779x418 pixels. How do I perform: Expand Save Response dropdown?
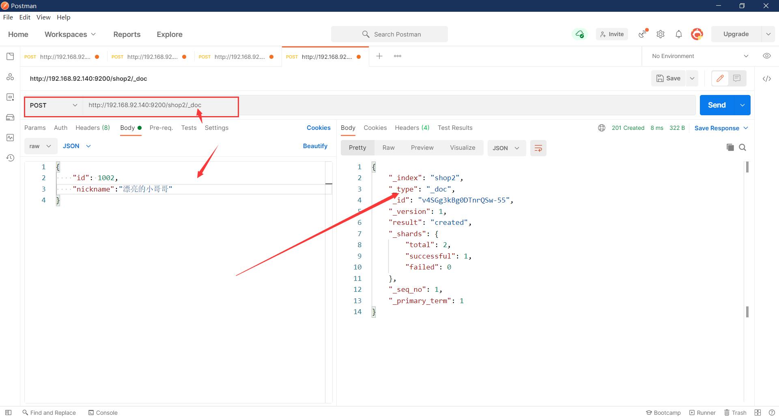click(721, 128)
